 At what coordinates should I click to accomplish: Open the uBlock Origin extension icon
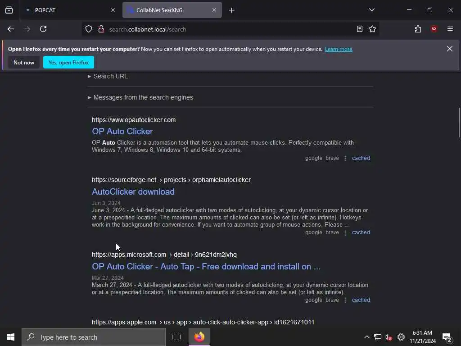pos(434,29)
